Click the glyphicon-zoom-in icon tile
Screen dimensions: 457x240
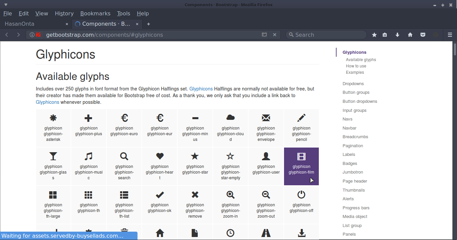click(x=231, y=205)
